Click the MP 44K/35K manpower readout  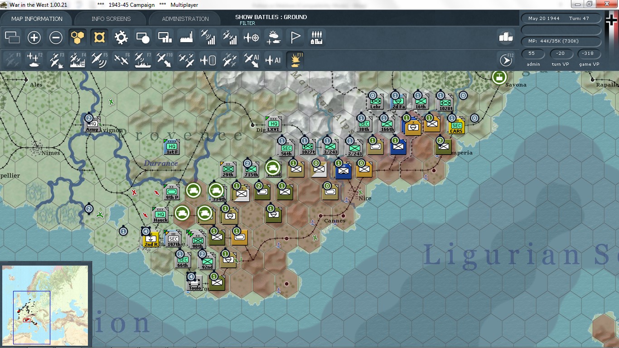(x=561, y=41)
